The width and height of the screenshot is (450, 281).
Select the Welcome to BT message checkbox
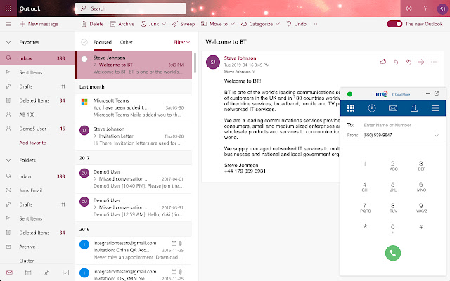[84, 59]
